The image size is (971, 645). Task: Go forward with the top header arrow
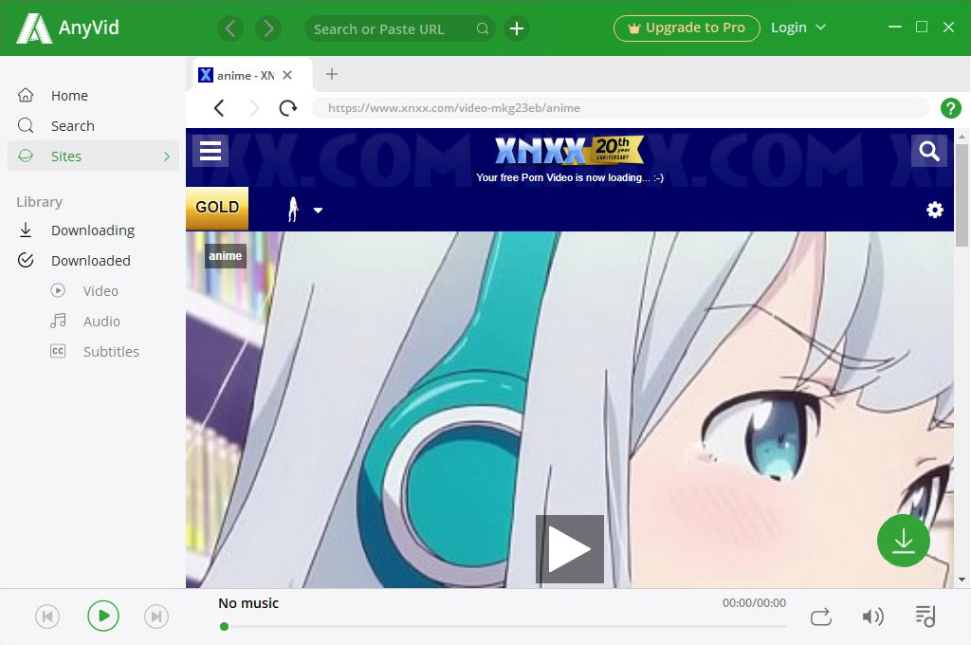(x=268, y=28)
